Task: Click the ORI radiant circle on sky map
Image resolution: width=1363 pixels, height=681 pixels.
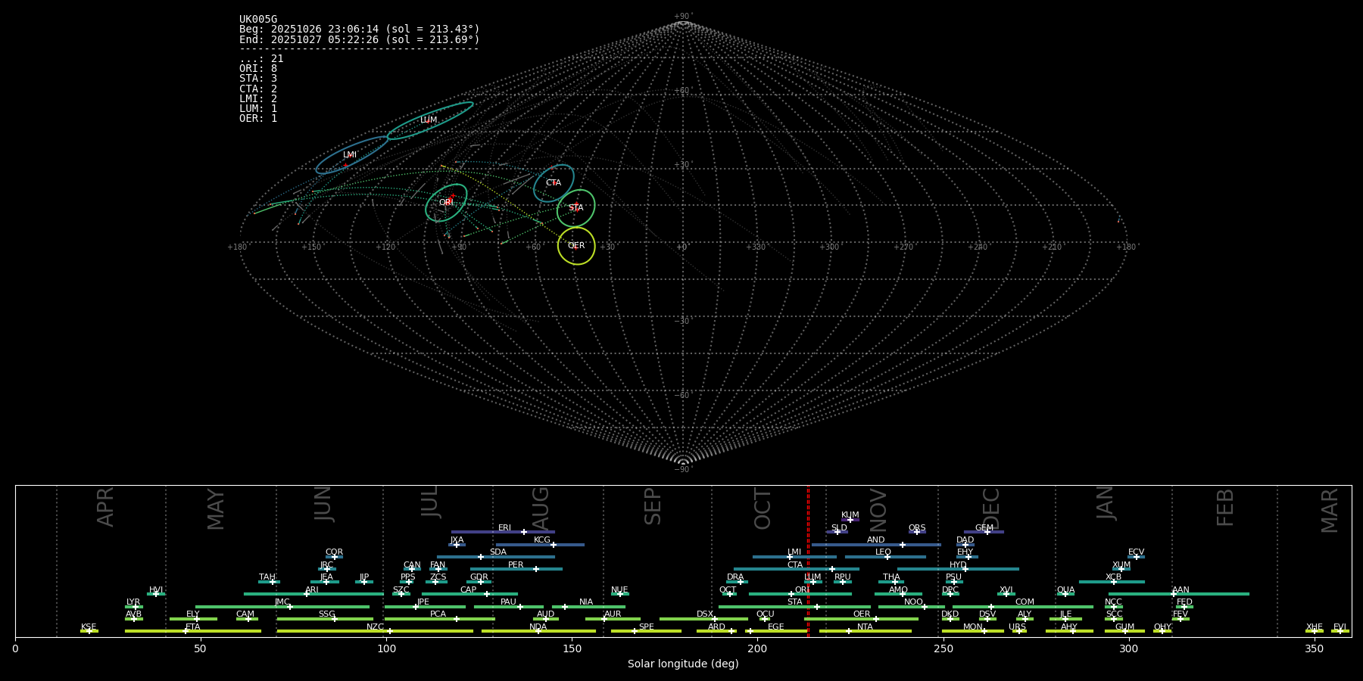Action: [x=446, y=203]
